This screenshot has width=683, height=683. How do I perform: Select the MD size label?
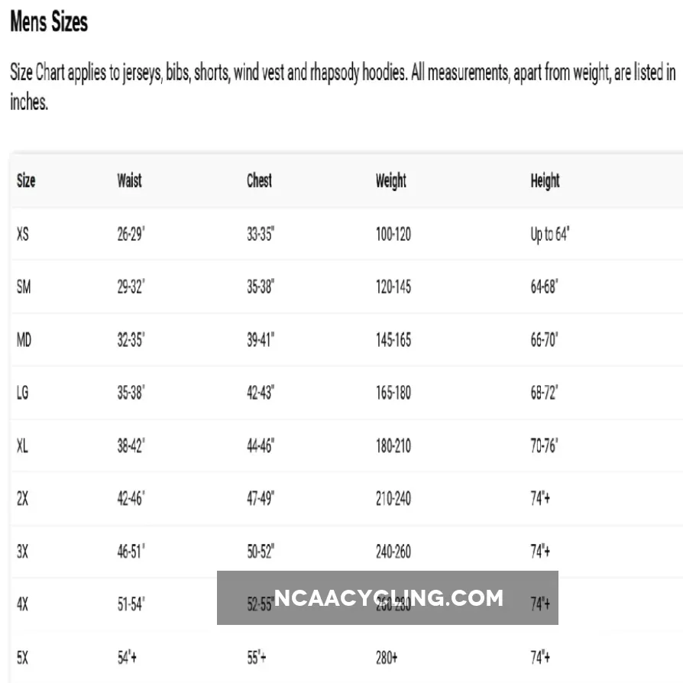[x=24, y=340]
